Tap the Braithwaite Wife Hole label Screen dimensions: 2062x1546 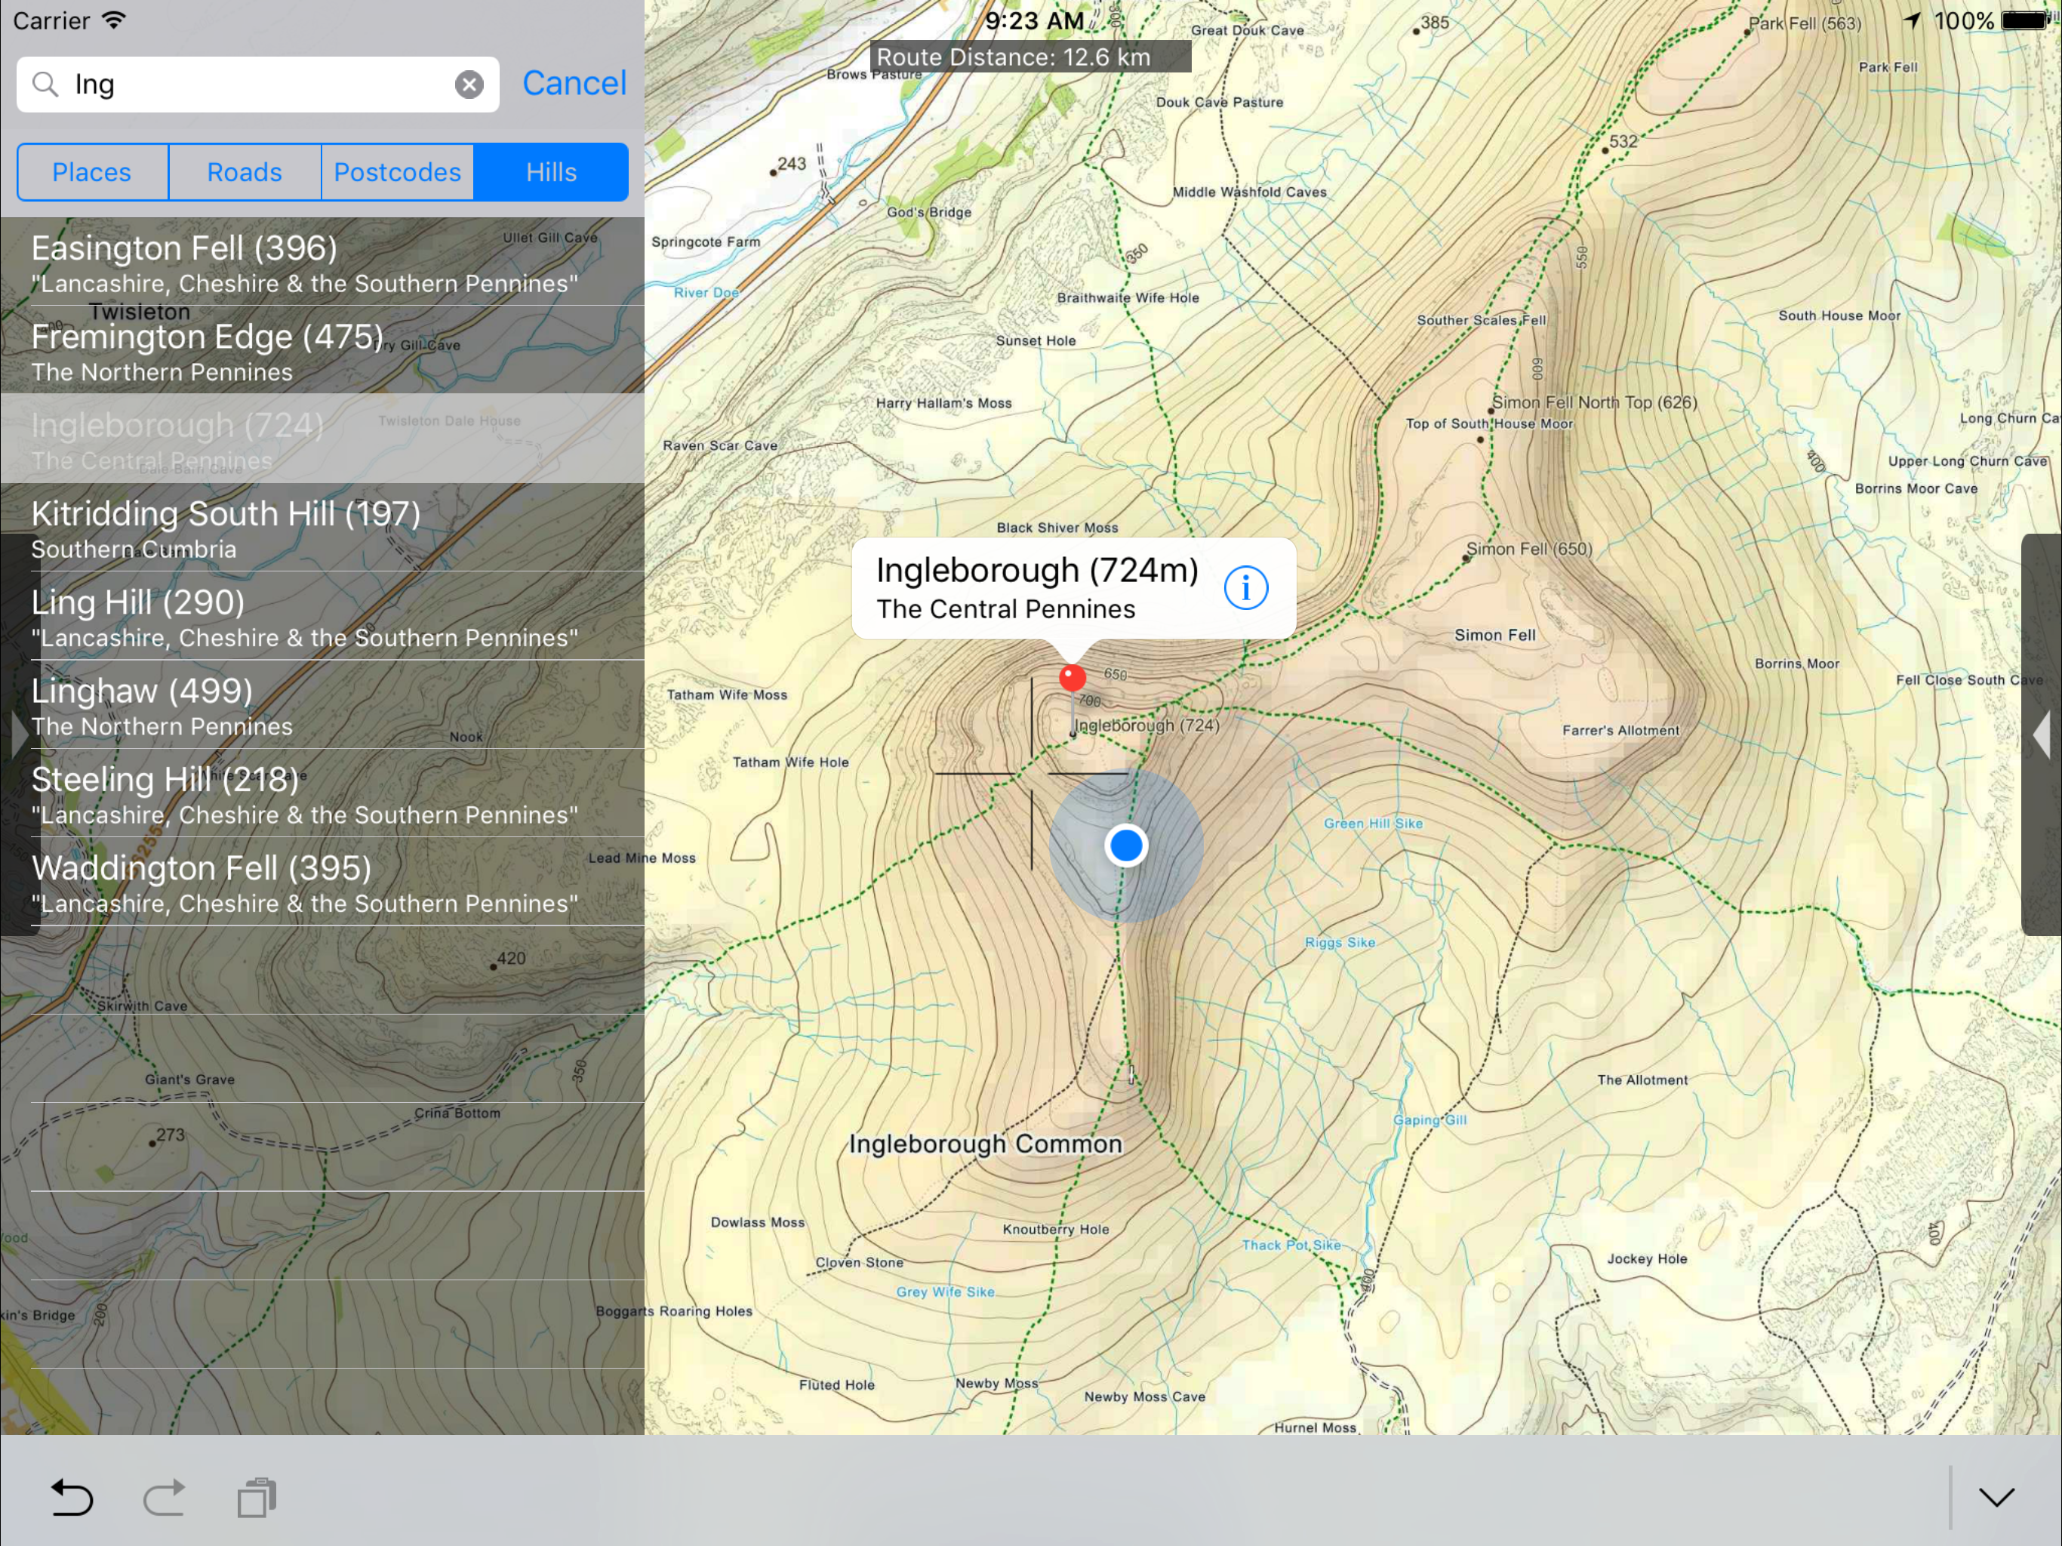(x=1128, y=297)
